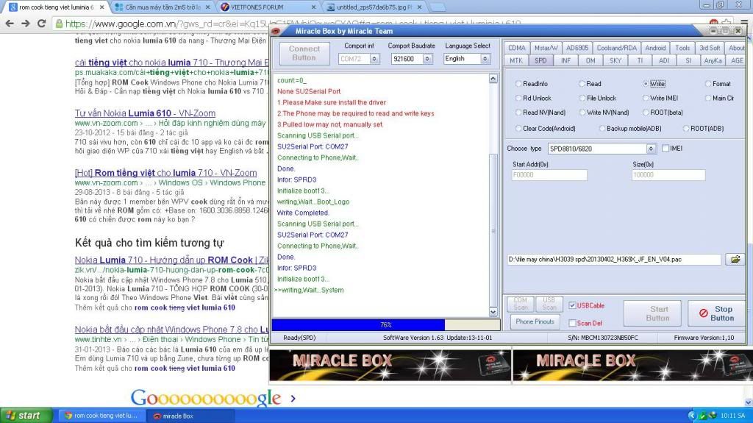Click log scrollbar down arrow

coord(493,313)
